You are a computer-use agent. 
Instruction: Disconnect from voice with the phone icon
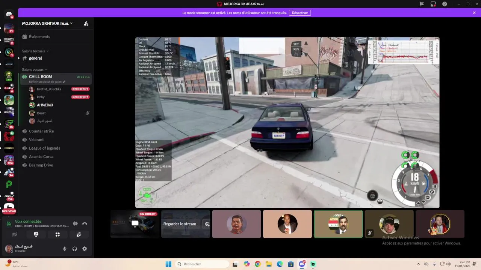(85, 223)
